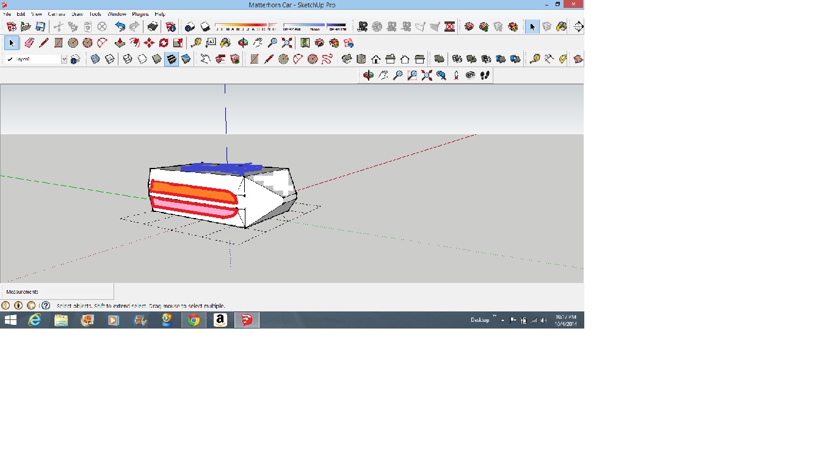Expand the Desktop toolbar chevron in taskbar
Screen dimensions: 834x469
[495, 317]
